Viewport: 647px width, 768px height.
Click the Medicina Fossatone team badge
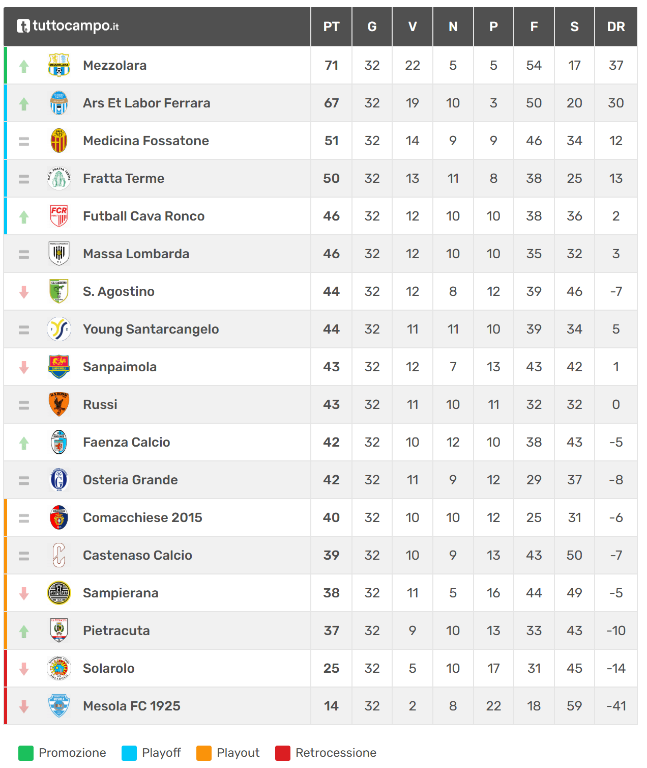59,141
